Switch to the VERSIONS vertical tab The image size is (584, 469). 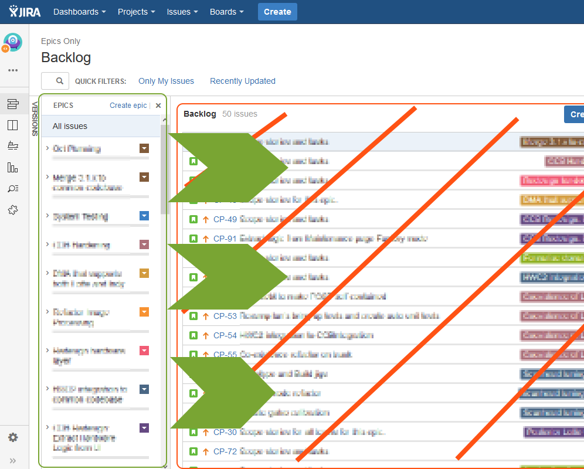click(35, 118)
